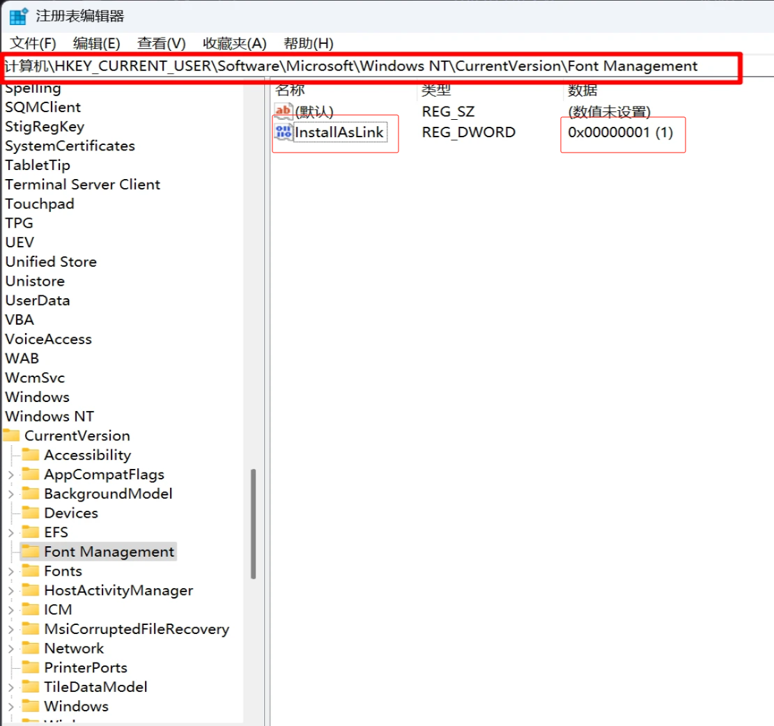
Task: Click the 名称 column header
Action: click(291, 90)
